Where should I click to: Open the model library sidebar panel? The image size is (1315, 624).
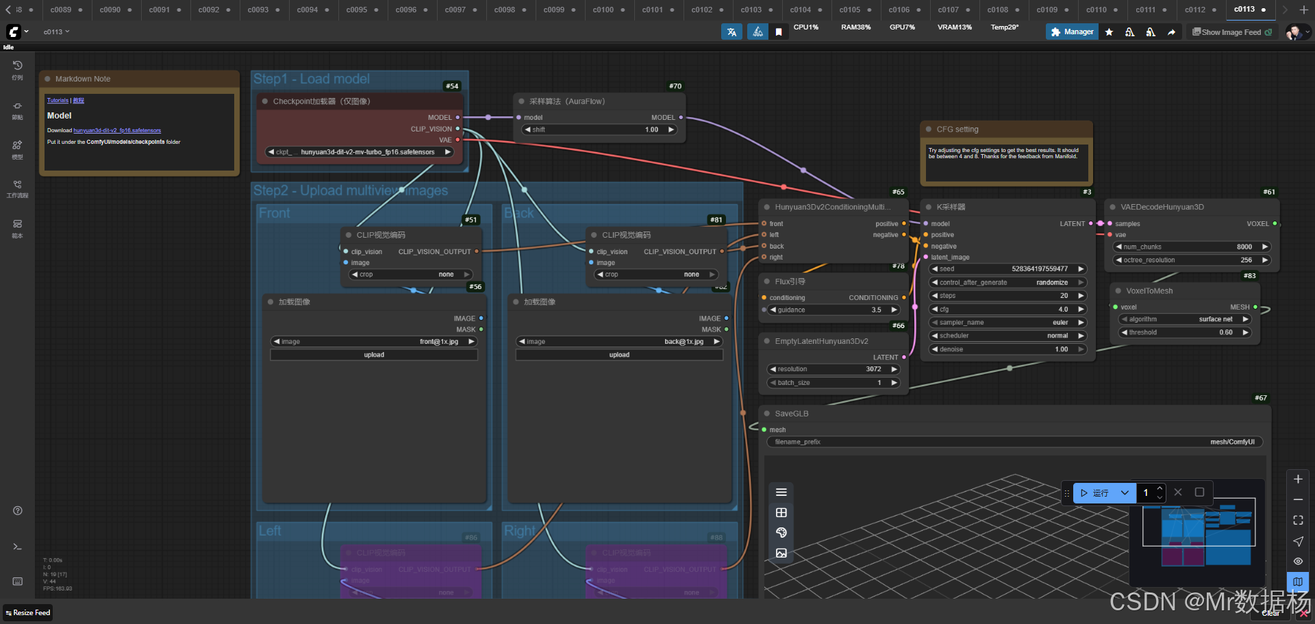tap(17, 149)
